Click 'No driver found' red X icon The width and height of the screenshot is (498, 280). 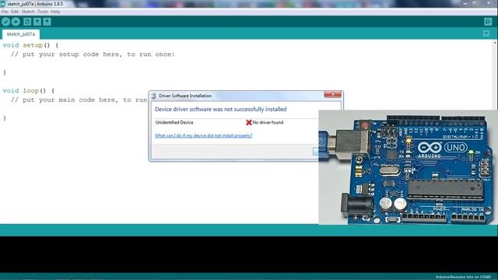(x=249, y=122)
